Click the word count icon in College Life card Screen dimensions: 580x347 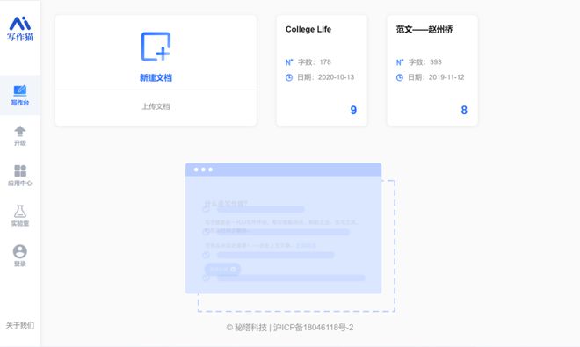click(x=289, y=62)
